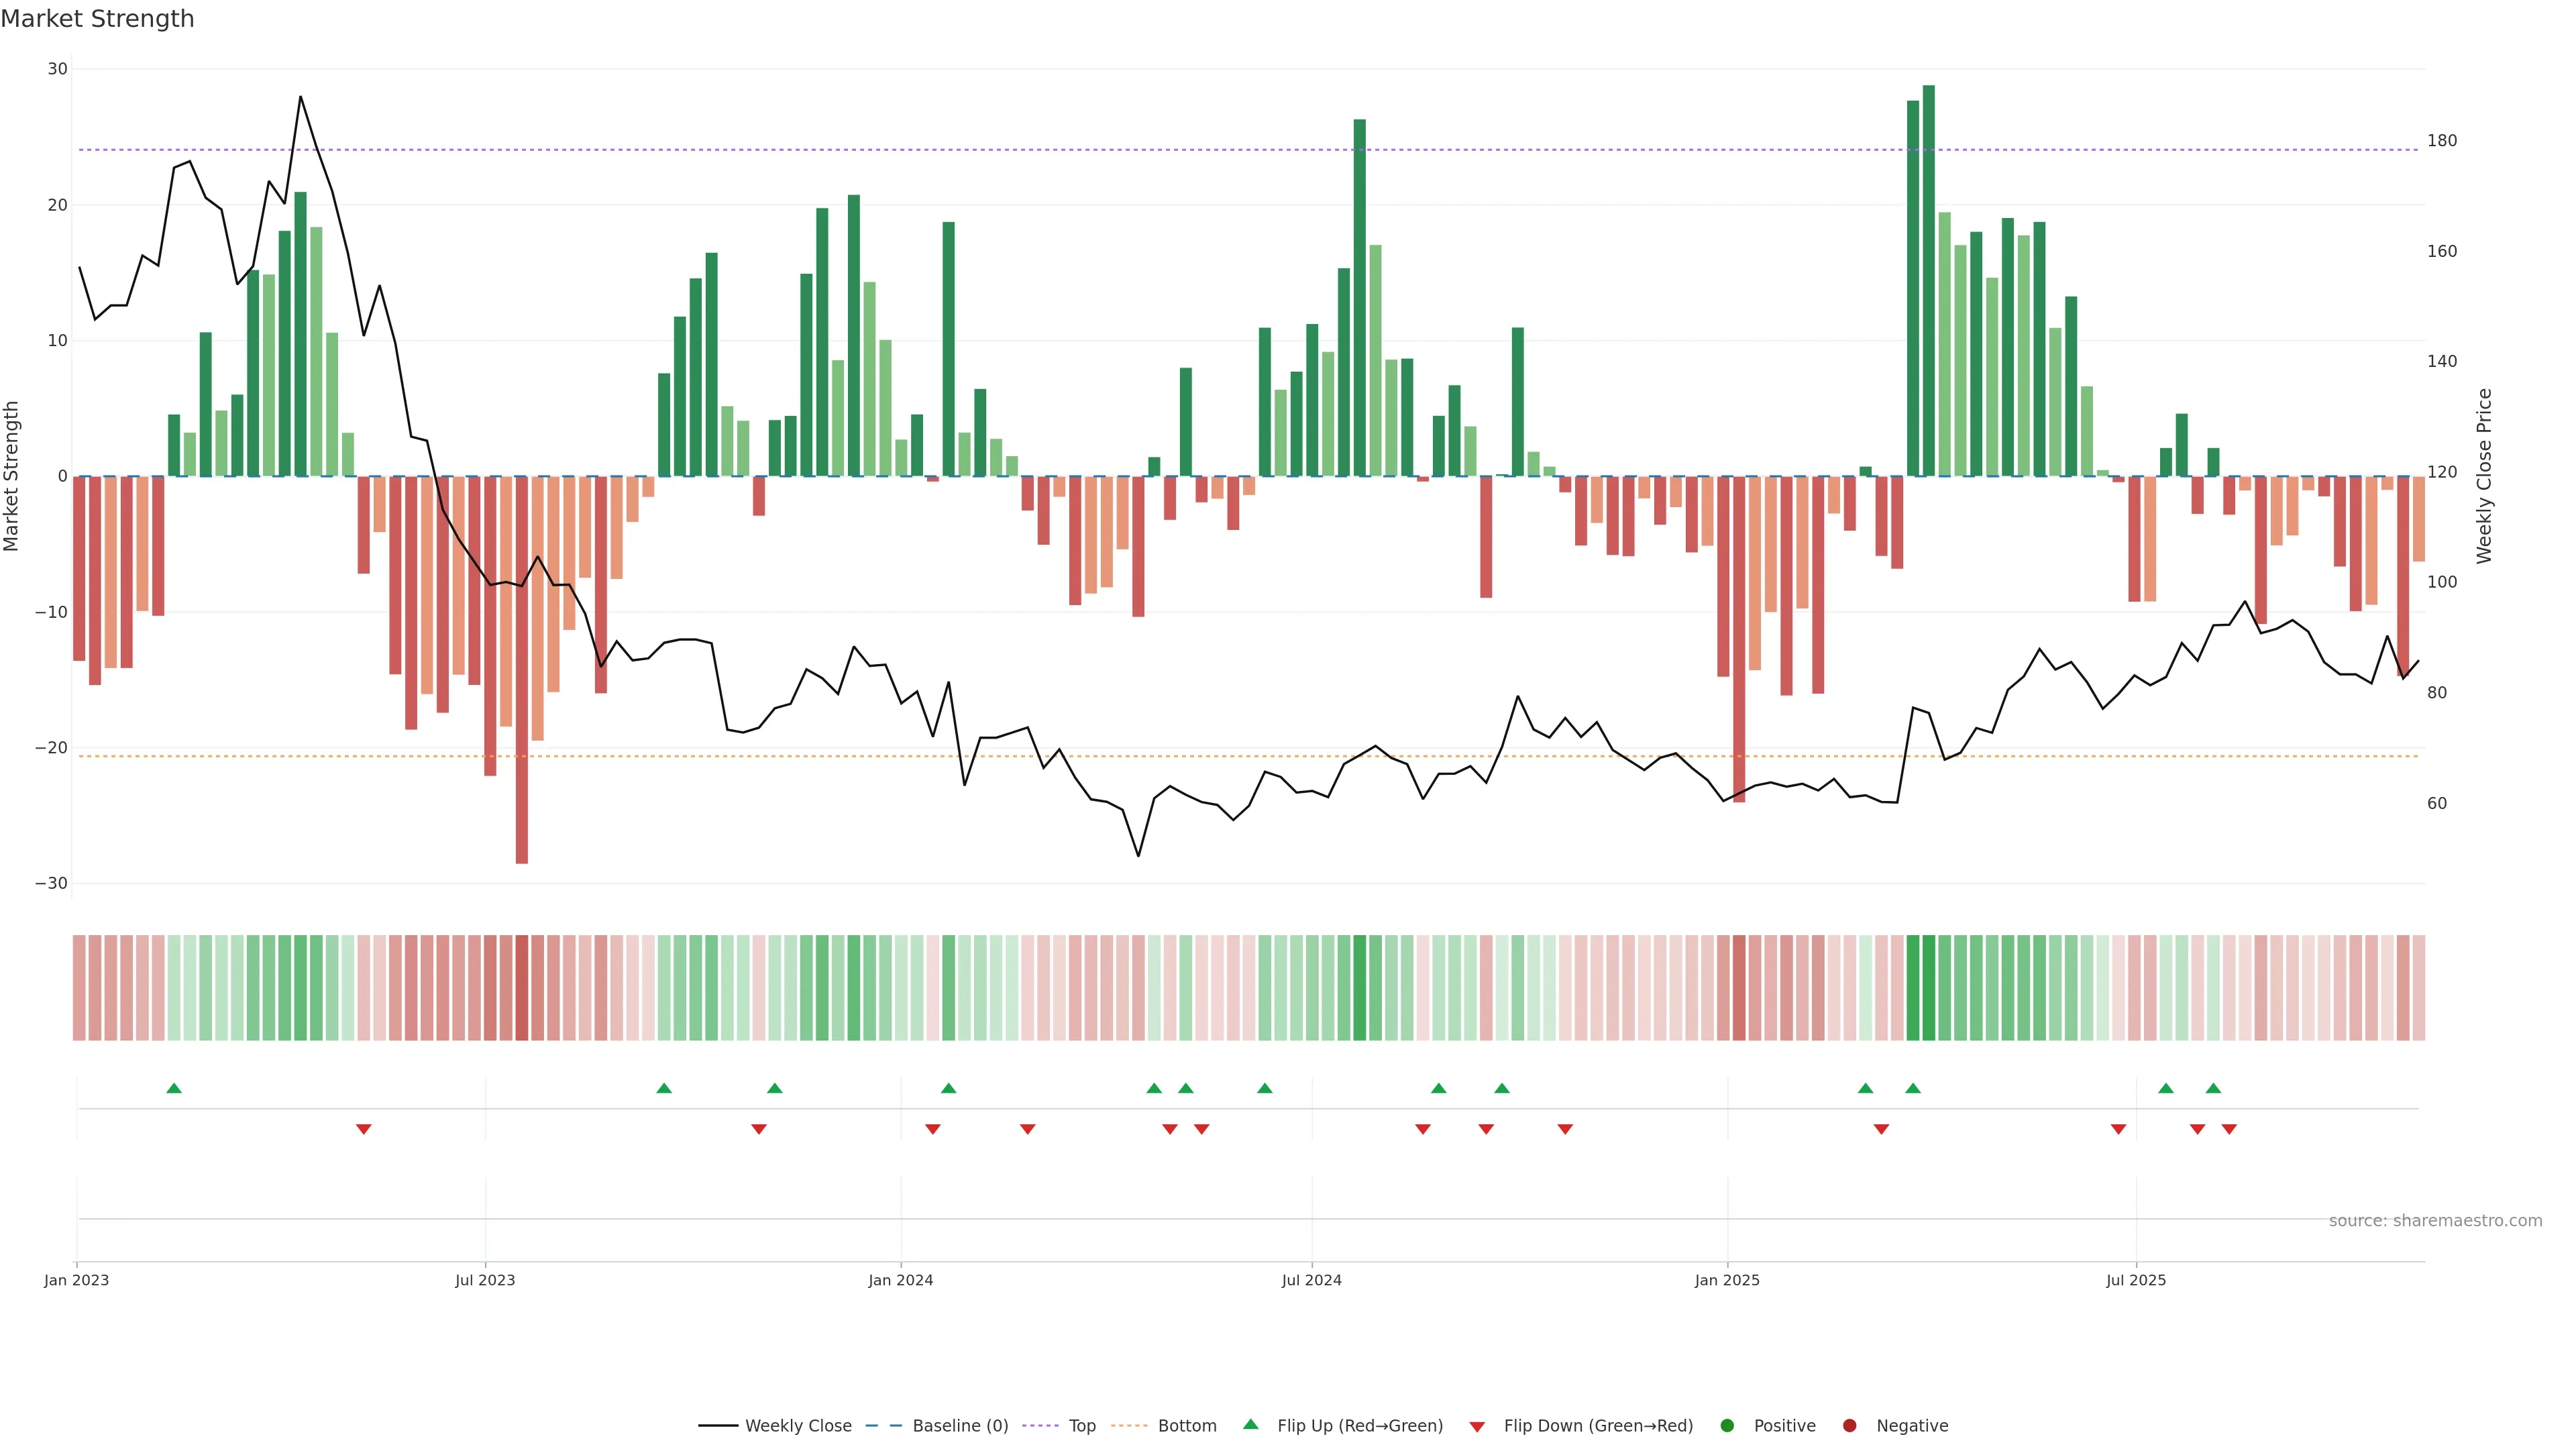Click the Market Strength chart title
The height and width of the screenshot is (1449, 2576).
[x=97, y=19]
